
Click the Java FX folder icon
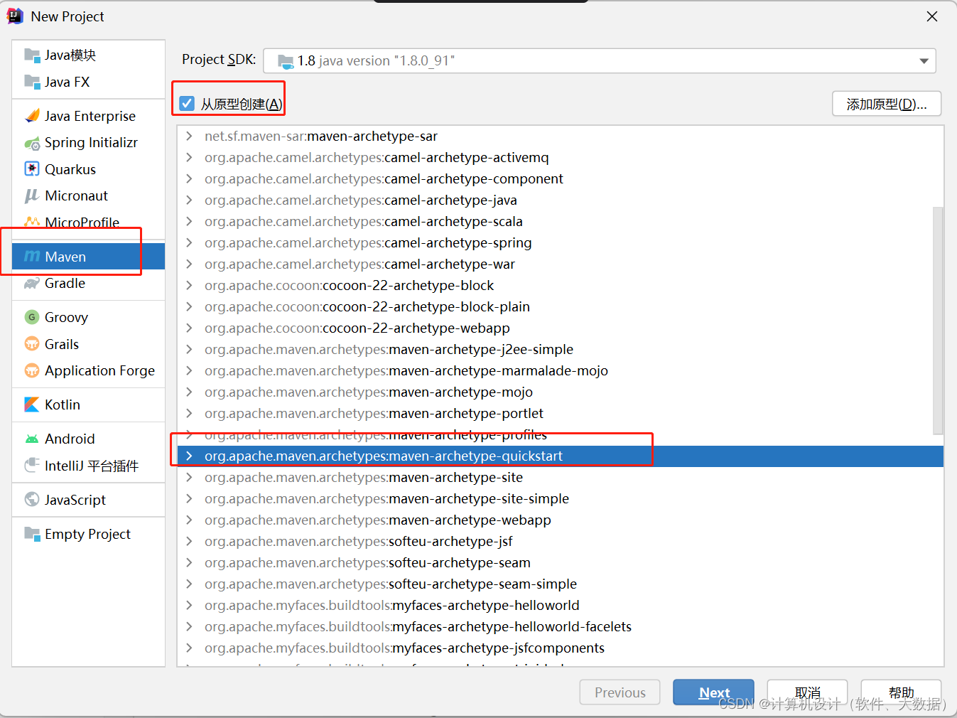(x=32, y=82)
